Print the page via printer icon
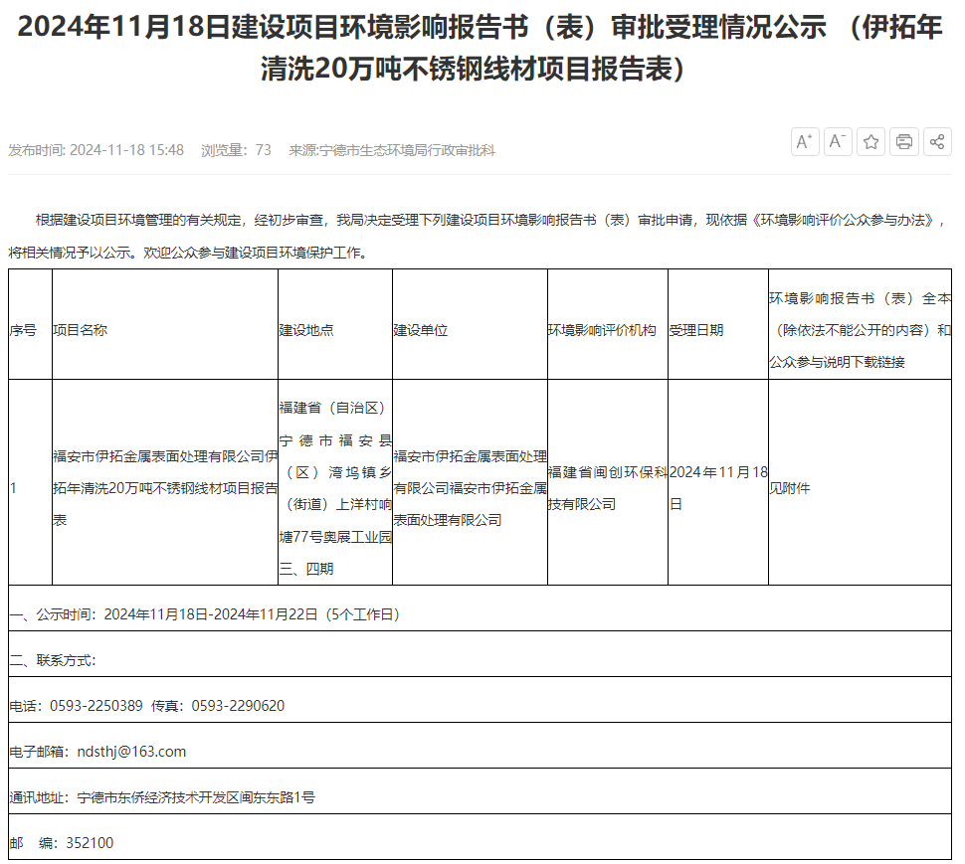Screen dimensions: 965x864 pos(903,142)
